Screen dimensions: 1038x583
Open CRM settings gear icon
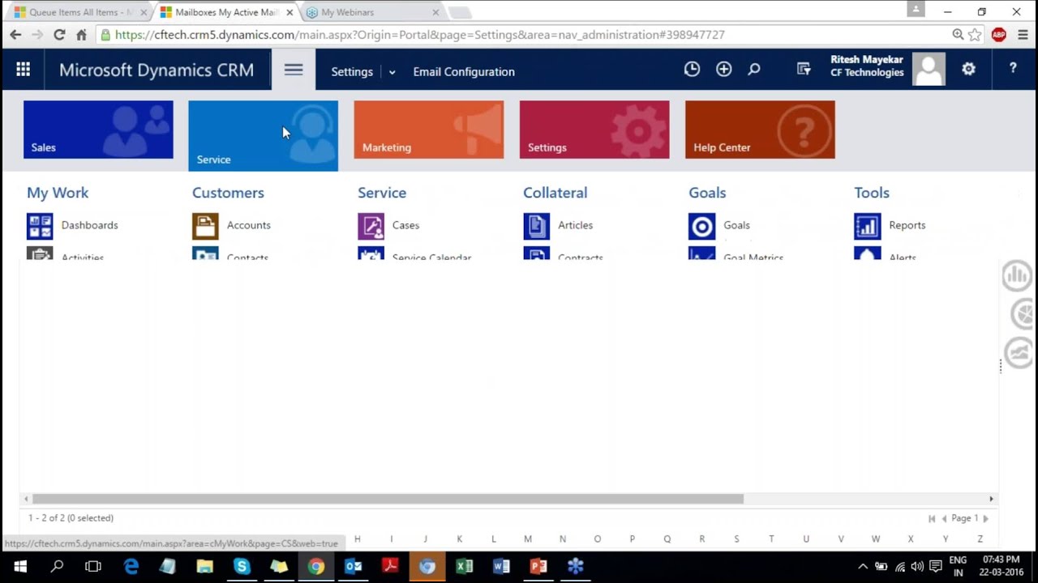click(x=968, y=70)
